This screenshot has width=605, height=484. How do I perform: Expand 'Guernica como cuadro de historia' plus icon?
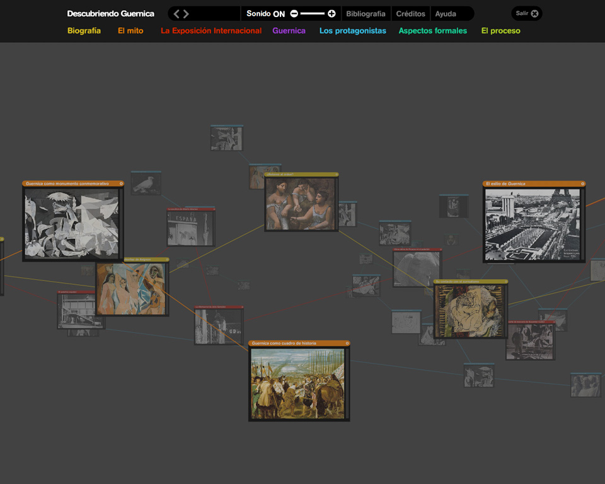click(x=347, y=343)
